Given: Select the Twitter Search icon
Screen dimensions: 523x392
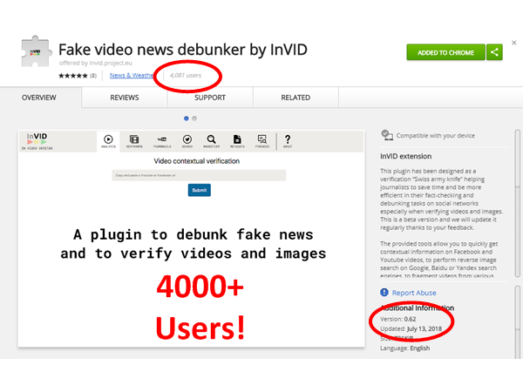Looking at the screenshot, I should [187, 141].
